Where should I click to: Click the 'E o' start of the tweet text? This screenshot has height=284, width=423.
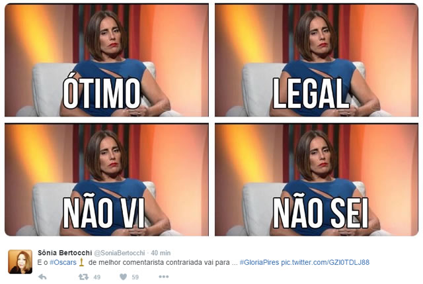[x=42, y=262]
